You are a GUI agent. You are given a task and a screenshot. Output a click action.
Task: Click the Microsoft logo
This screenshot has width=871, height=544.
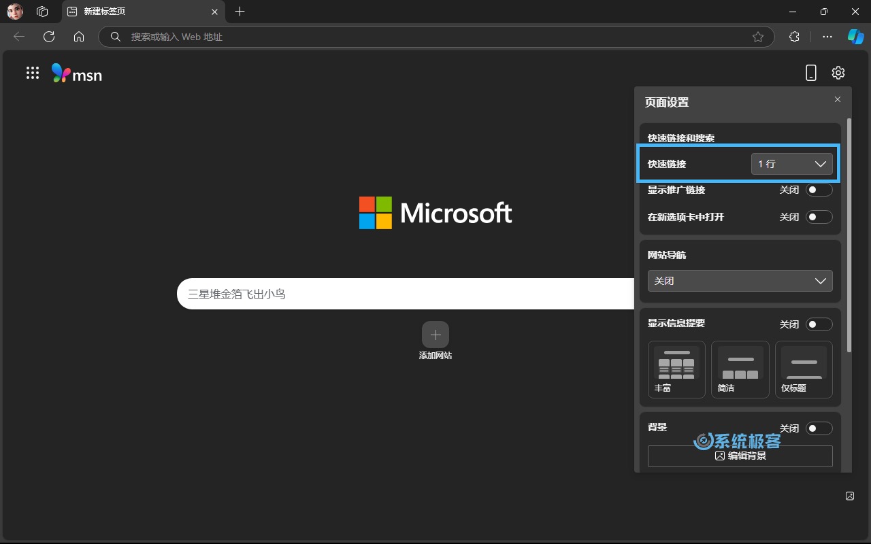(x=435, y=213)
